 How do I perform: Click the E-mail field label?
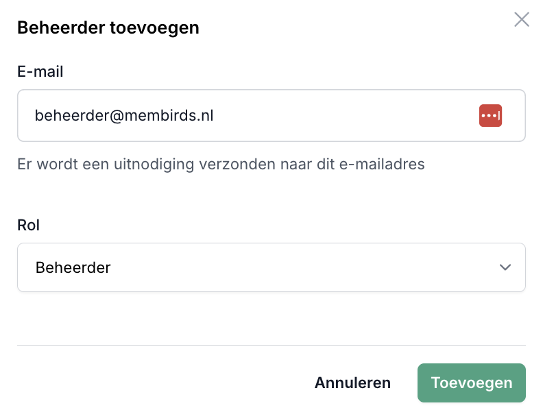pyautogui.click(x=40, y=71)
